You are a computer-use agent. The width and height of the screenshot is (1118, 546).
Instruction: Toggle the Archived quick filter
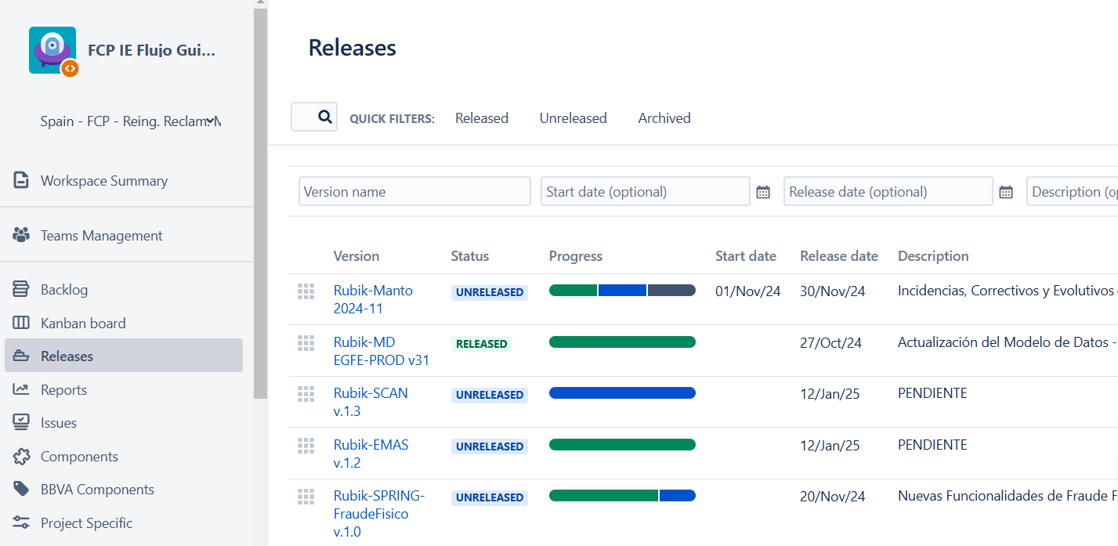click(x=664, y=118)
